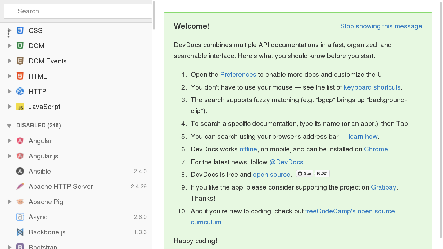Click the Apache HTTP Server feather icon

[20, 186]
